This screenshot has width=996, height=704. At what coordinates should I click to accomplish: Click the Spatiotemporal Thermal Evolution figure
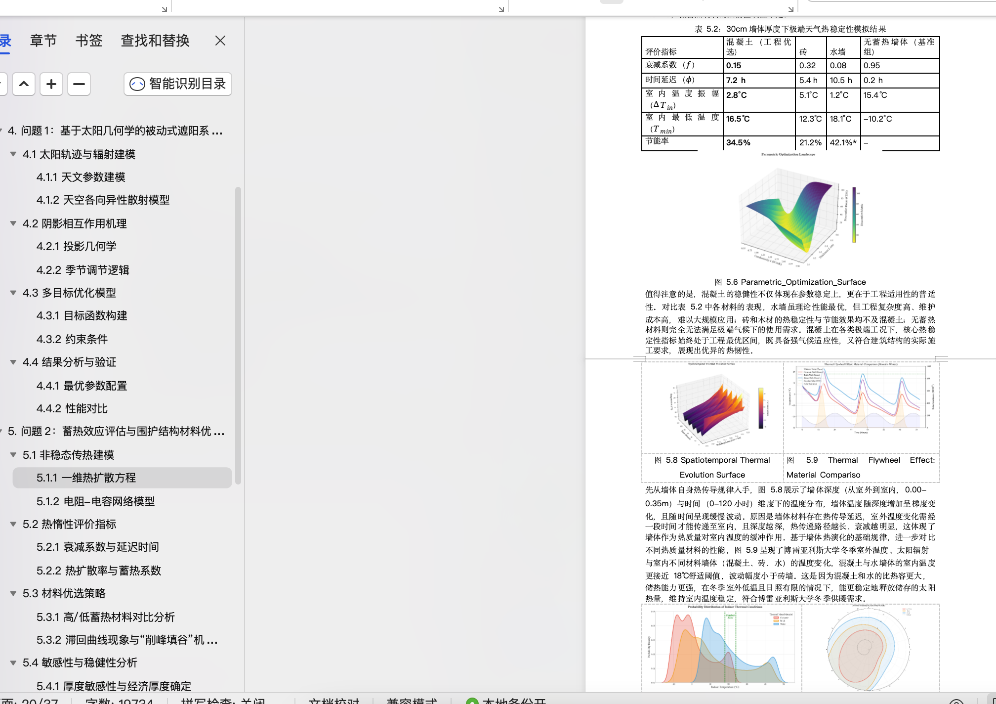coord(712,406)
